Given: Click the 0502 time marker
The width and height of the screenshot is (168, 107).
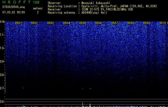Looking at the screenshot, I should point(34,23).
